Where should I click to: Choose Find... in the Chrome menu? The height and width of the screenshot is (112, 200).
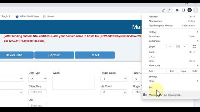171,61
